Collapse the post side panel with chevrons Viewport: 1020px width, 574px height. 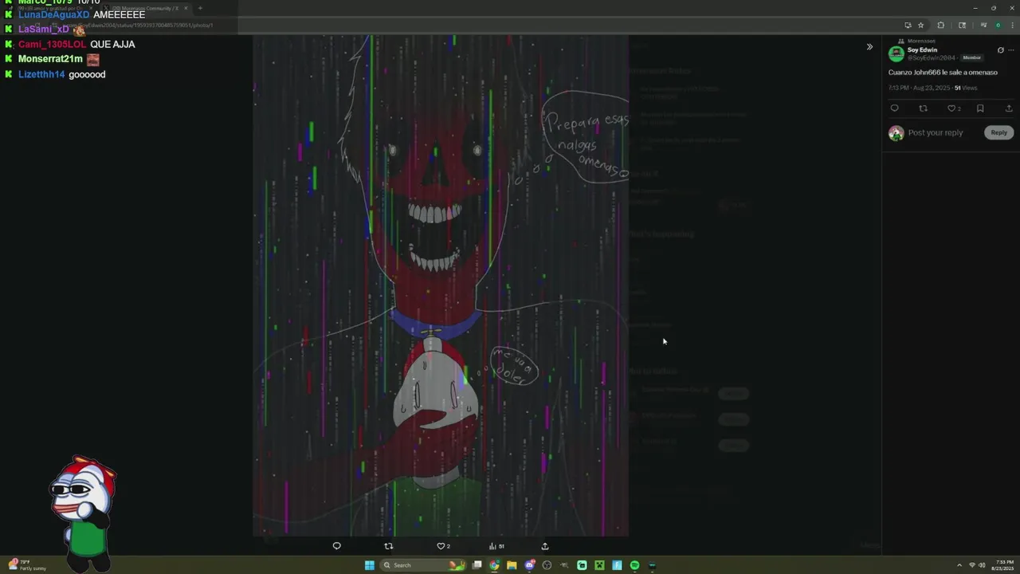[x=869, y=47]
